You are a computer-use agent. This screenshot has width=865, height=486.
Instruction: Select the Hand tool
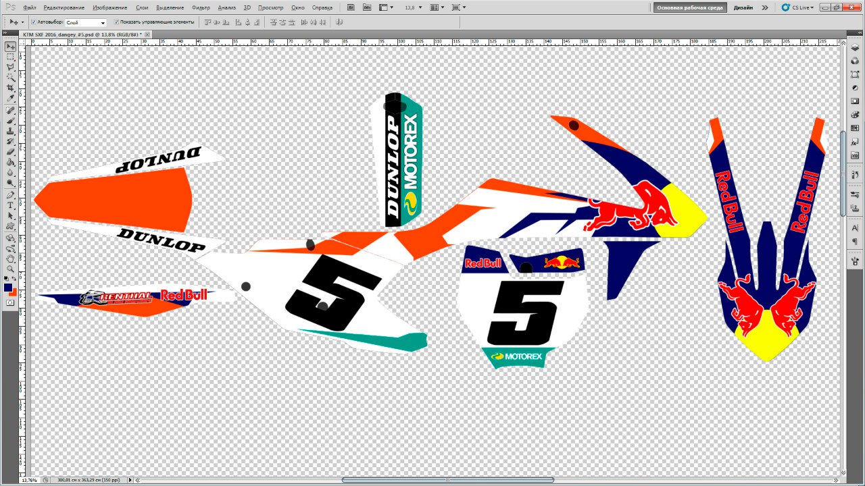(x=11, y=259)
